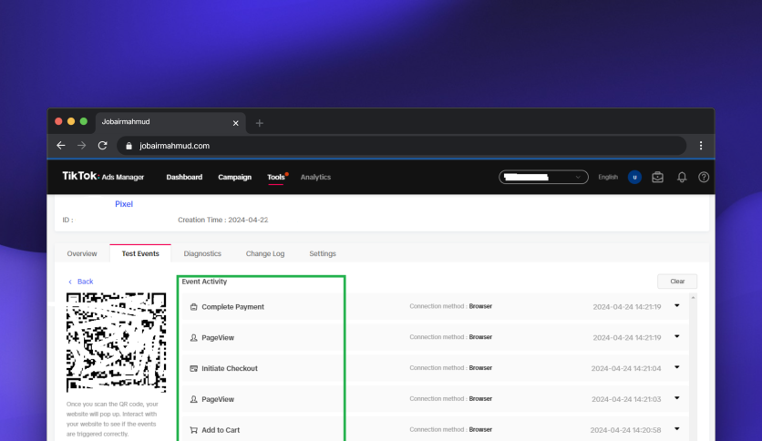
Task: Switch to the Overview tab
Action: tap(82, 253)
